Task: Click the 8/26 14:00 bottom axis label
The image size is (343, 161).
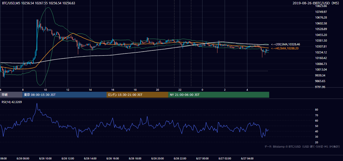Action: [x=90, y=159]
